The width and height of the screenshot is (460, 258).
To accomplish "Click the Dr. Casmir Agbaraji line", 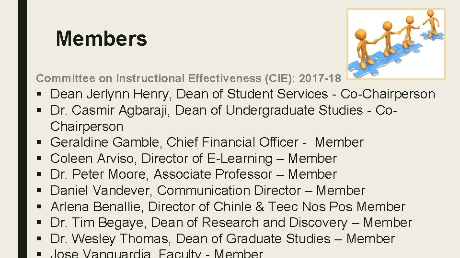I will (224, 110).
